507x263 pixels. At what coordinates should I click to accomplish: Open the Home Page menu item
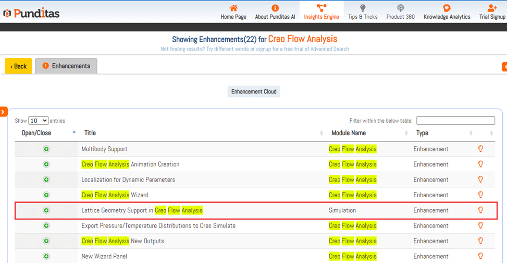coord(233,12)
